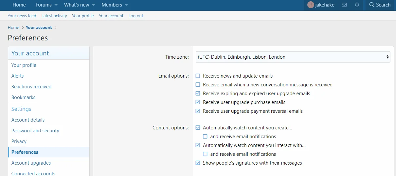Screen dimensions: 396x176
Task: Click Your account in the breadcrumb
Action: coord(39,27)
